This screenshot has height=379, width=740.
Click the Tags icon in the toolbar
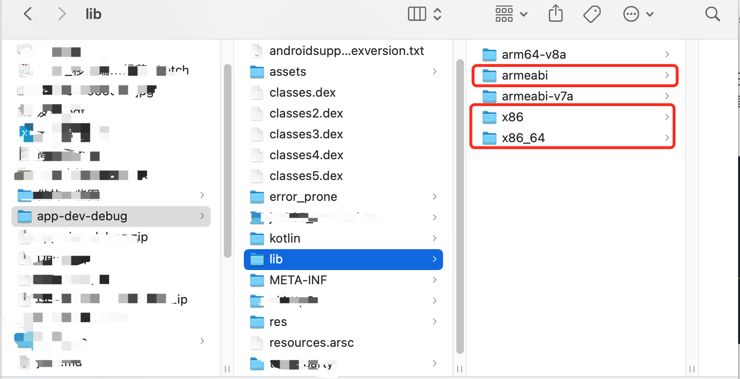pyautogui.click(x=592, y=14)
